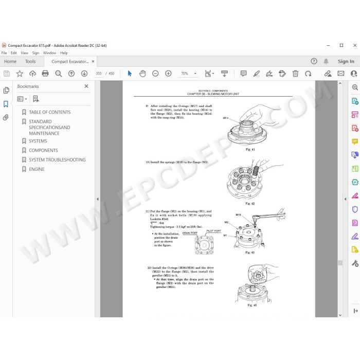Click the page number field showing 355
The height and width of the screenshot is (360, 360).
(x=99, y=74)
